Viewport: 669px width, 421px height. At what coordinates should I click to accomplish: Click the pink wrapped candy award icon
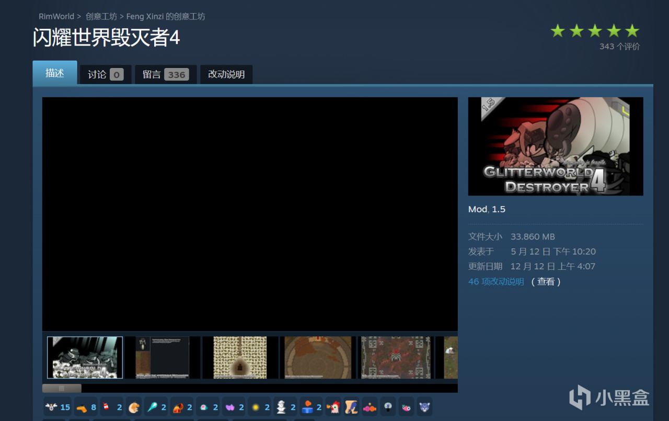click(370, 407)
